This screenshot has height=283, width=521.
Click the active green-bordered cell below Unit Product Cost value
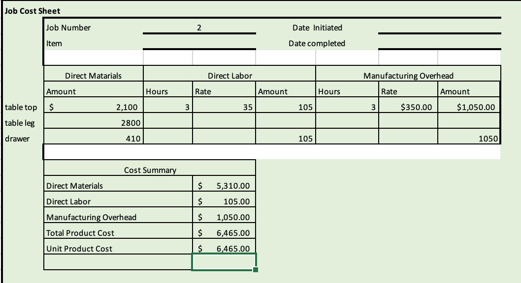pyautogui.click(x=224, y=262)
